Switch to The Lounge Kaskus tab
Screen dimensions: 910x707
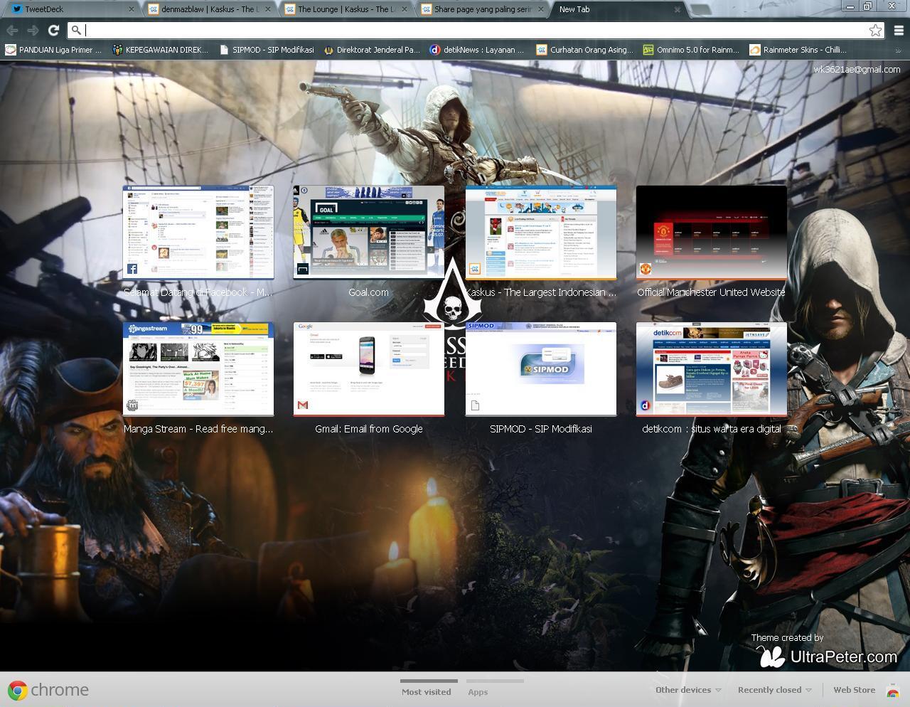(345, 9)
